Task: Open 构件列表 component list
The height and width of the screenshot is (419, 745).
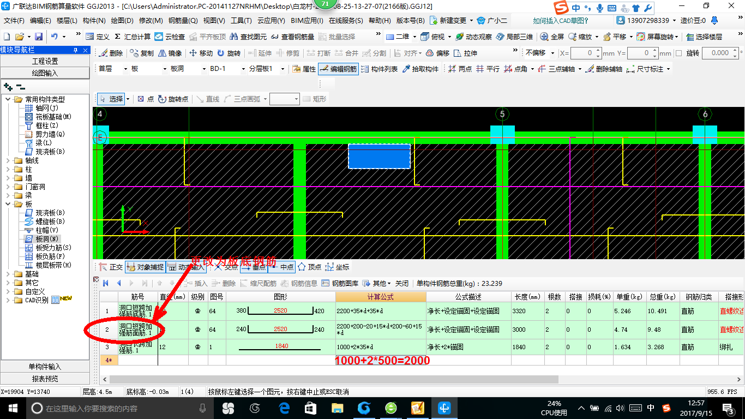Action: [379, 69]
